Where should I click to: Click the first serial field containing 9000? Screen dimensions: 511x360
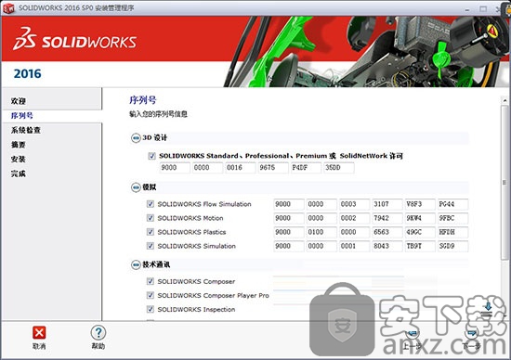pyautogui.click(x=175, y=168)
